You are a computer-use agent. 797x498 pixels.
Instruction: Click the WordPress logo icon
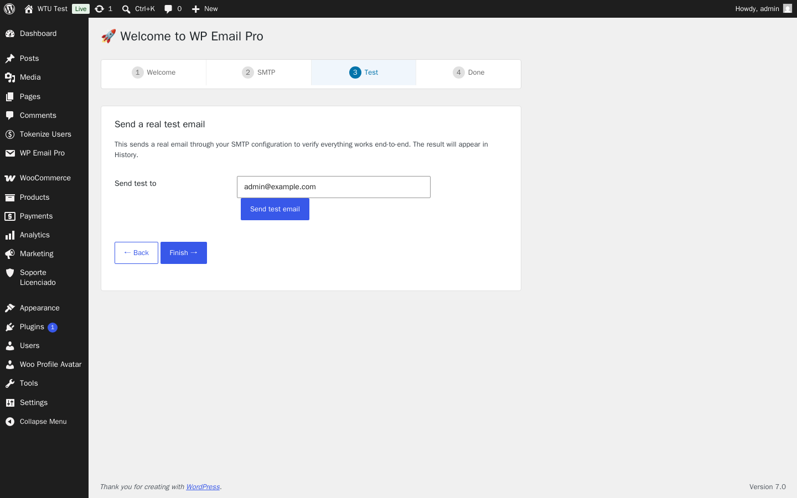[x=9, y=9]
